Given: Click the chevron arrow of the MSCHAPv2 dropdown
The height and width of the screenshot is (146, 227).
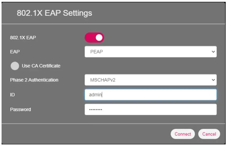Looking at the screenshot, I should click(x=213, y=80).
